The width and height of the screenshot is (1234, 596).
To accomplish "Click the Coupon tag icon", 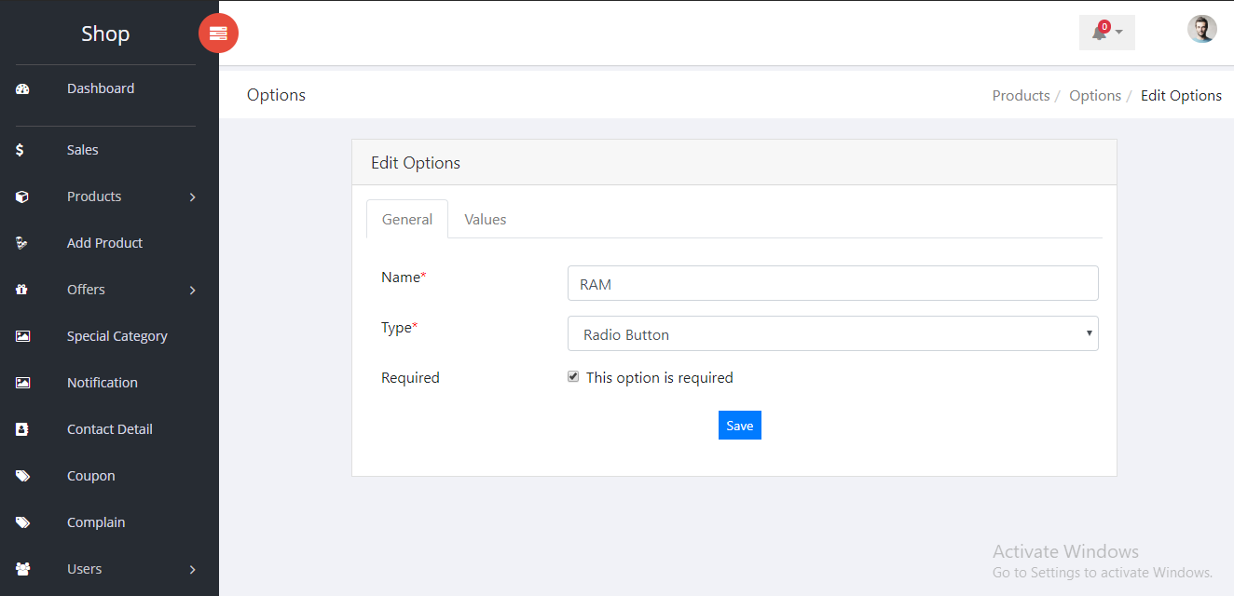I will (x=22, y=476).
